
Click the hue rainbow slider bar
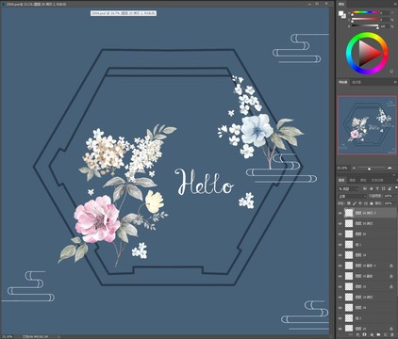[x=365, y=13]
